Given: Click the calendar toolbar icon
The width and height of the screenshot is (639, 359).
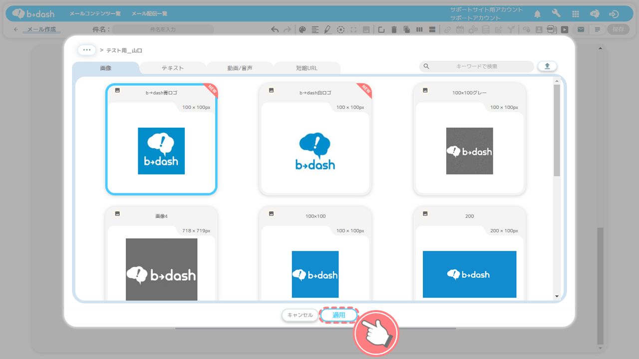Looking at the screenshot, I should (x=460, y=29).
